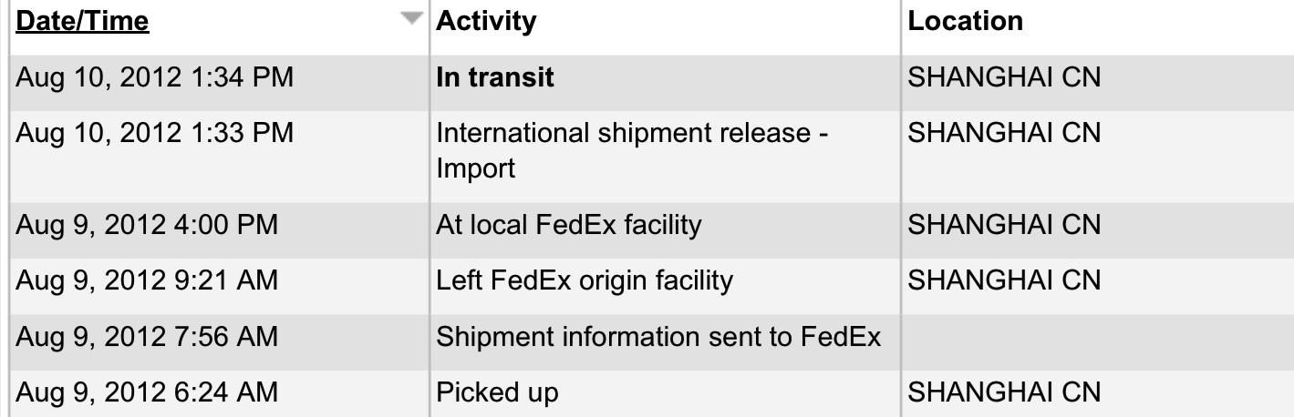Select the Aug 9, 2012 7:56 AM date
The width and height of the screenshot is (1294, 417).
tap(147, 337)
